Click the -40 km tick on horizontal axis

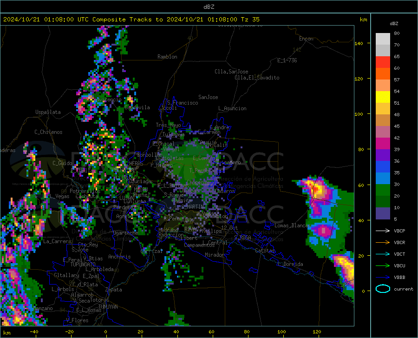[34, 331]
